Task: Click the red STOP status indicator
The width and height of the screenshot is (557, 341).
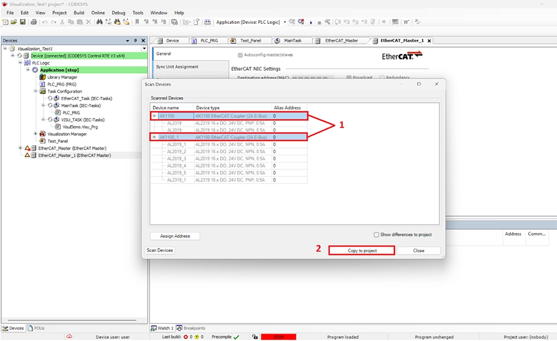Action: (278, 337)
